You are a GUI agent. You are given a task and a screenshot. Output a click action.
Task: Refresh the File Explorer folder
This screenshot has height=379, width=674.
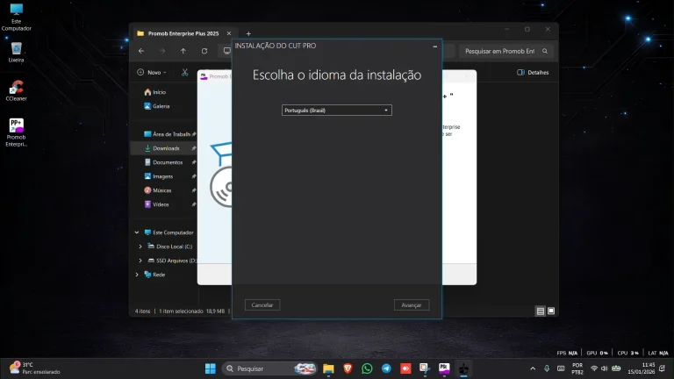204,51
